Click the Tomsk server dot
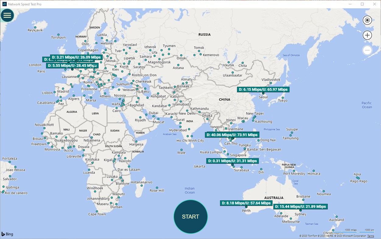The width and height of the screenshot is (381, 239). click(199, 51)
